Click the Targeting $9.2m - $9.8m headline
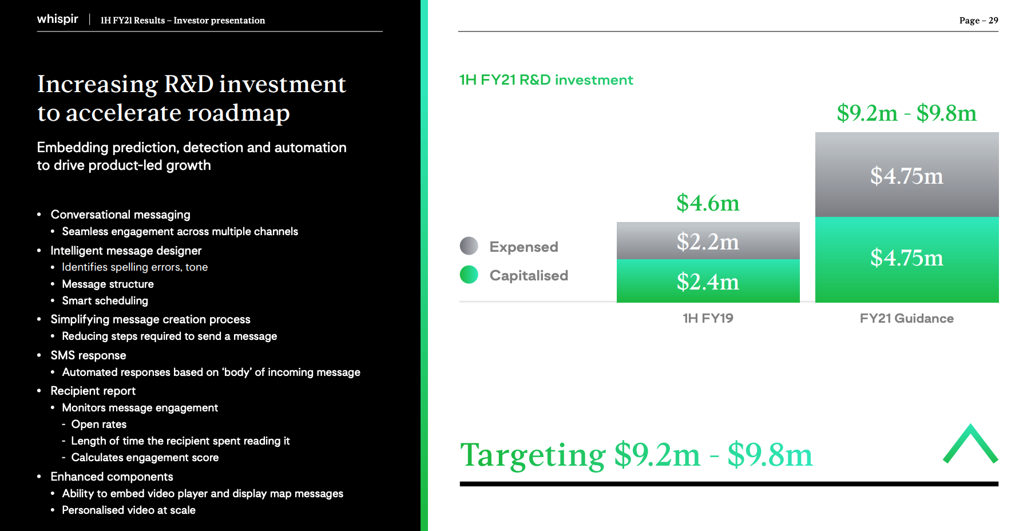The width and height of the screenshot is (1031, 531). [x=636, y=455]
